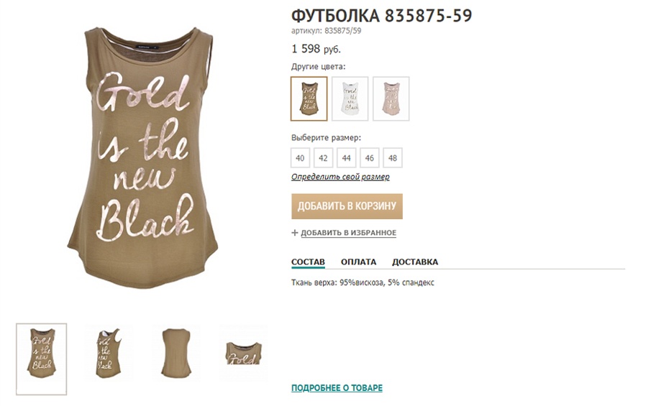Switch to the 'Состав' tab
This screenshot has width=656, height=406.
pos(308,262)
